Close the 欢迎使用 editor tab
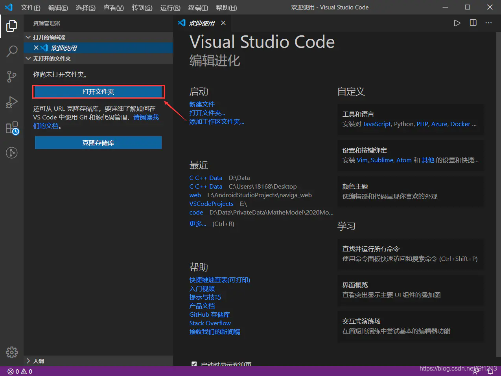Image resolution: width=501 pixels, height=376 pixels. pos(223,23)
